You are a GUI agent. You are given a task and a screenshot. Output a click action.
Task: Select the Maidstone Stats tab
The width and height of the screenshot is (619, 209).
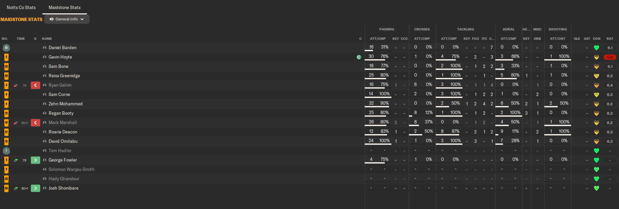[x=64, y=7]
